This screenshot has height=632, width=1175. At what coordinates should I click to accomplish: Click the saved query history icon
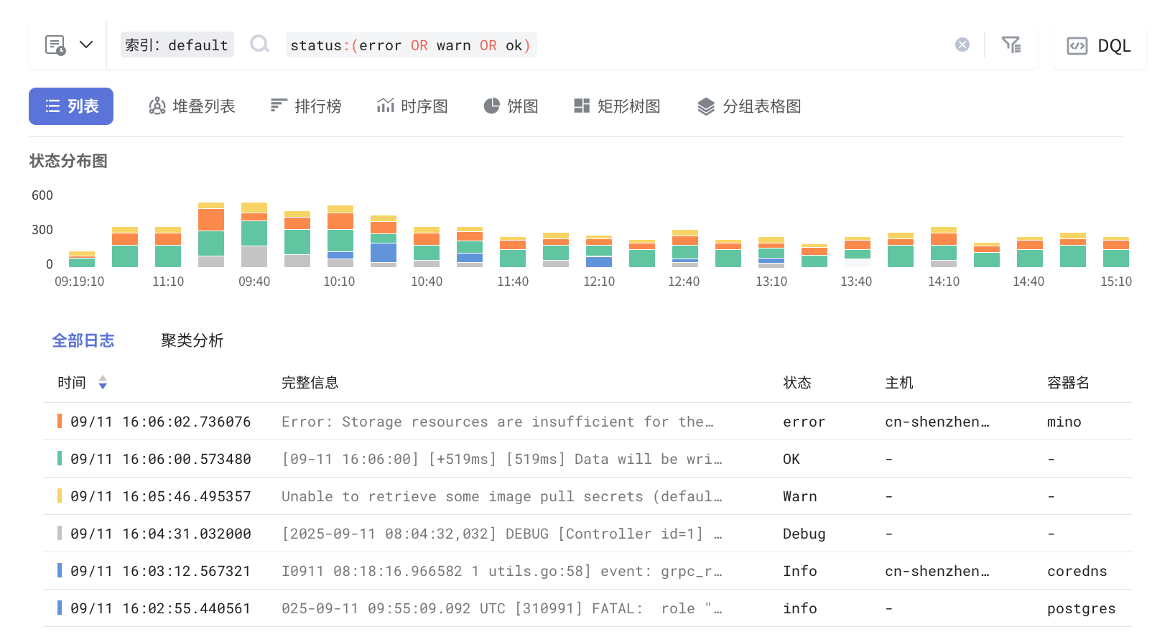[x=55, y=45]
